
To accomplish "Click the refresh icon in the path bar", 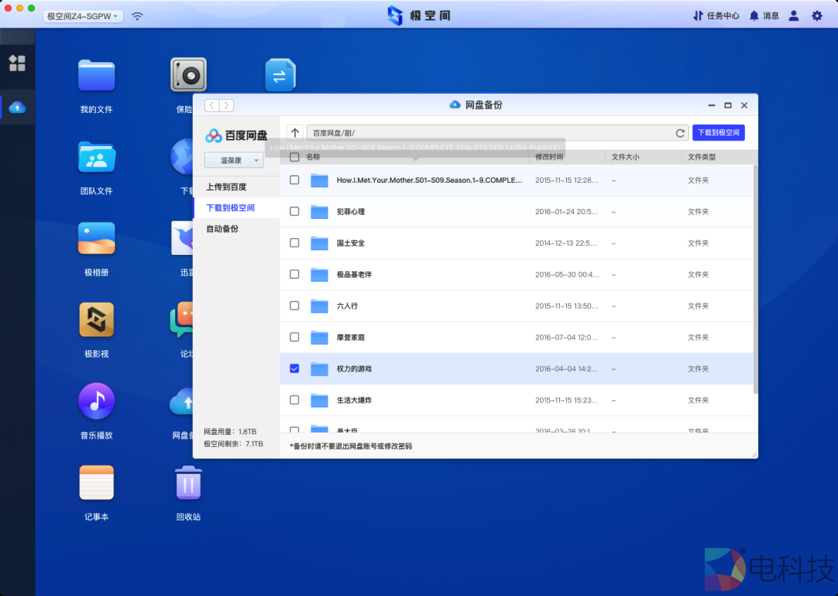I will click(680, 132).
